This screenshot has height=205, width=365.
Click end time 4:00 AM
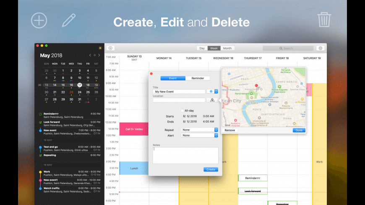coord(209,121)
